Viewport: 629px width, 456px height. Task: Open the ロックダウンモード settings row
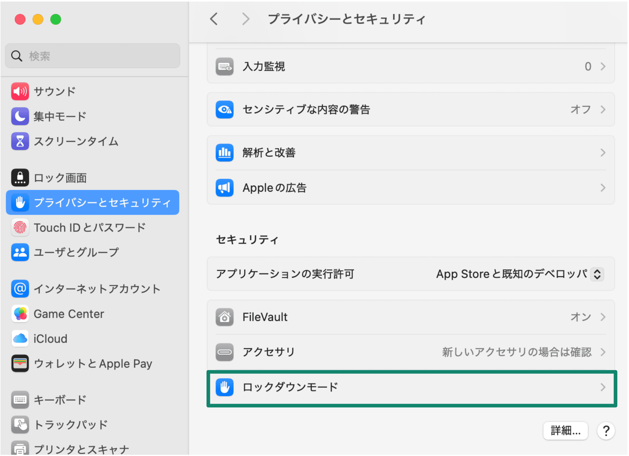tap(411, 387)
